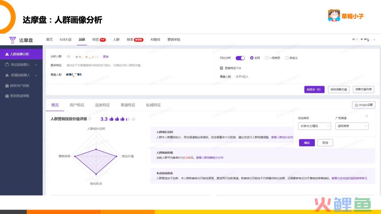Expand the 直播洞察圈人 sidebar chevron
The width and height of the screenshot is (381, 214).
tap(36, 75)
